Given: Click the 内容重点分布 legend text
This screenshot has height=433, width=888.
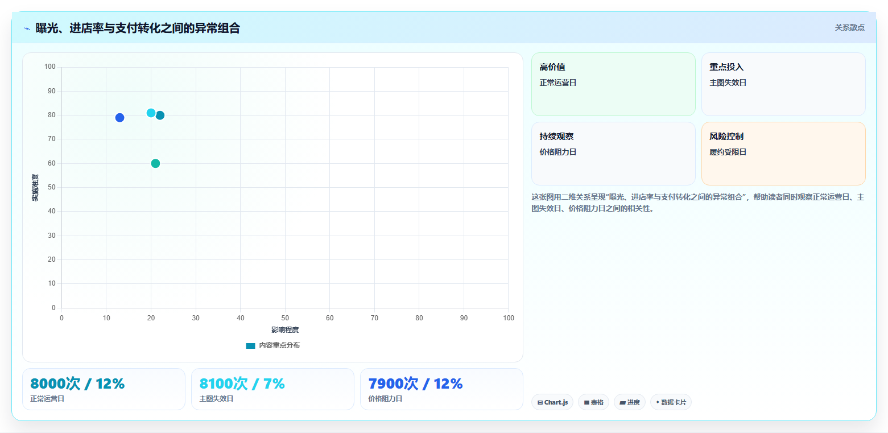Looking at the screenshot, I should 279,346.
